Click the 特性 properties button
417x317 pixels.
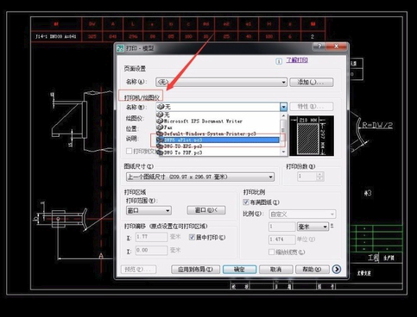pyautogui.click(x=312, y=107)
